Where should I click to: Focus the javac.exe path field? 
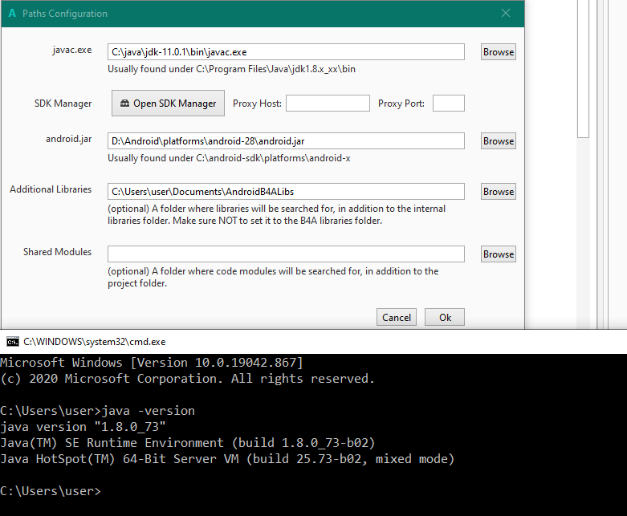point(286,52)
